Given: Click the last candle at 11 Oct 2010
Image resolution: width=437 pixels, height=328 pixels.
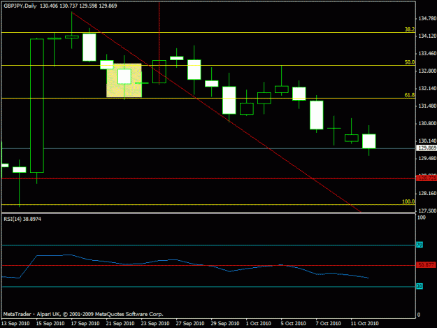Looking at the screenshot, I should (x=368, y=141).
